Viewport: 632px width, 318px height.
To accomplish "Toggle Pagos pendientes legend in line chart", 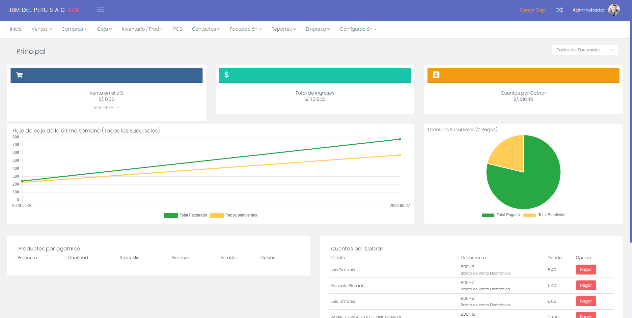I will 234,215.
